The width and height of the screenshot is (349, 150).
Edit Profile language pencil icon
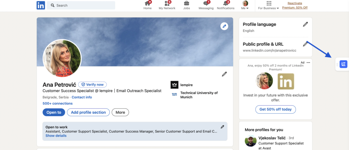tap(305, 24)
